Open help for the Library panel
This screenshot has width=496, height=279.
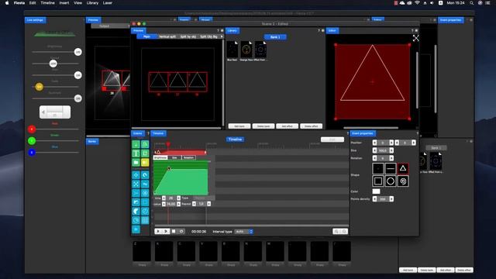(x=319, y=30)
